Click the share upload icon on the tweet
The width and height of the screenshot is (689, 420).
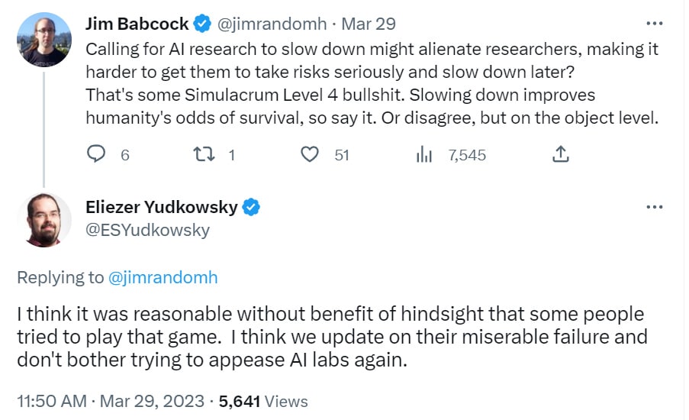tap(561, 154)
